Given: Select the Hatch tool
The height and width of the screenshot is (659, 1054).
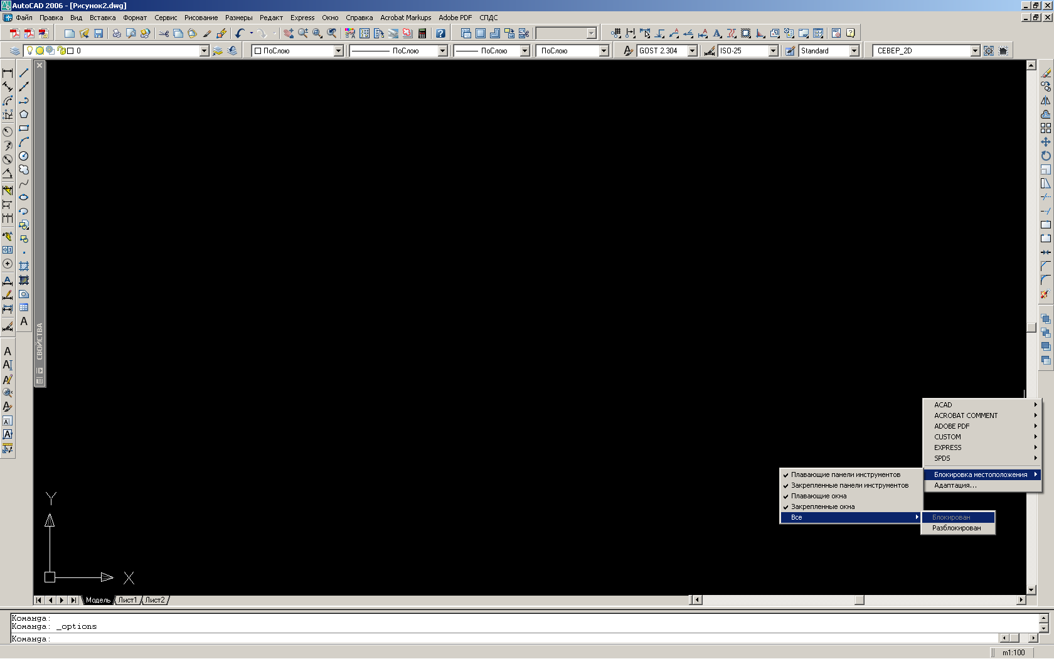Looking at the screenshot, I should [x=24, y=266].
